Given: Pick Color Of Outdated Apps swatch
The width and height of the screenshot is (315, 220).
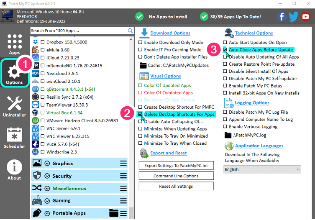Looking at the screenshot, I should point(140,92).
